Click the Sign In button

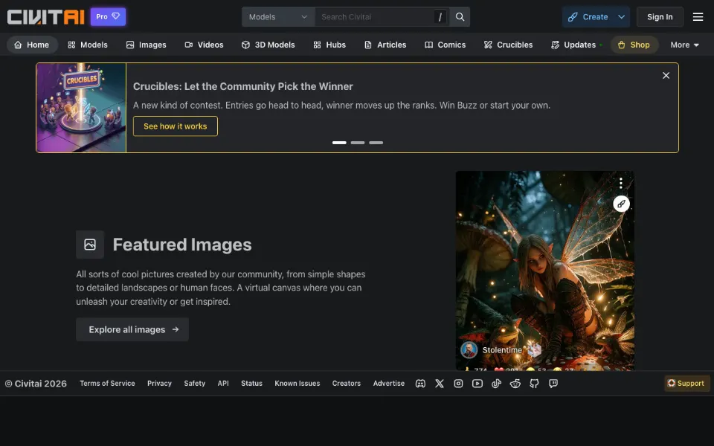pyautogui.click(x=660, y=17)
